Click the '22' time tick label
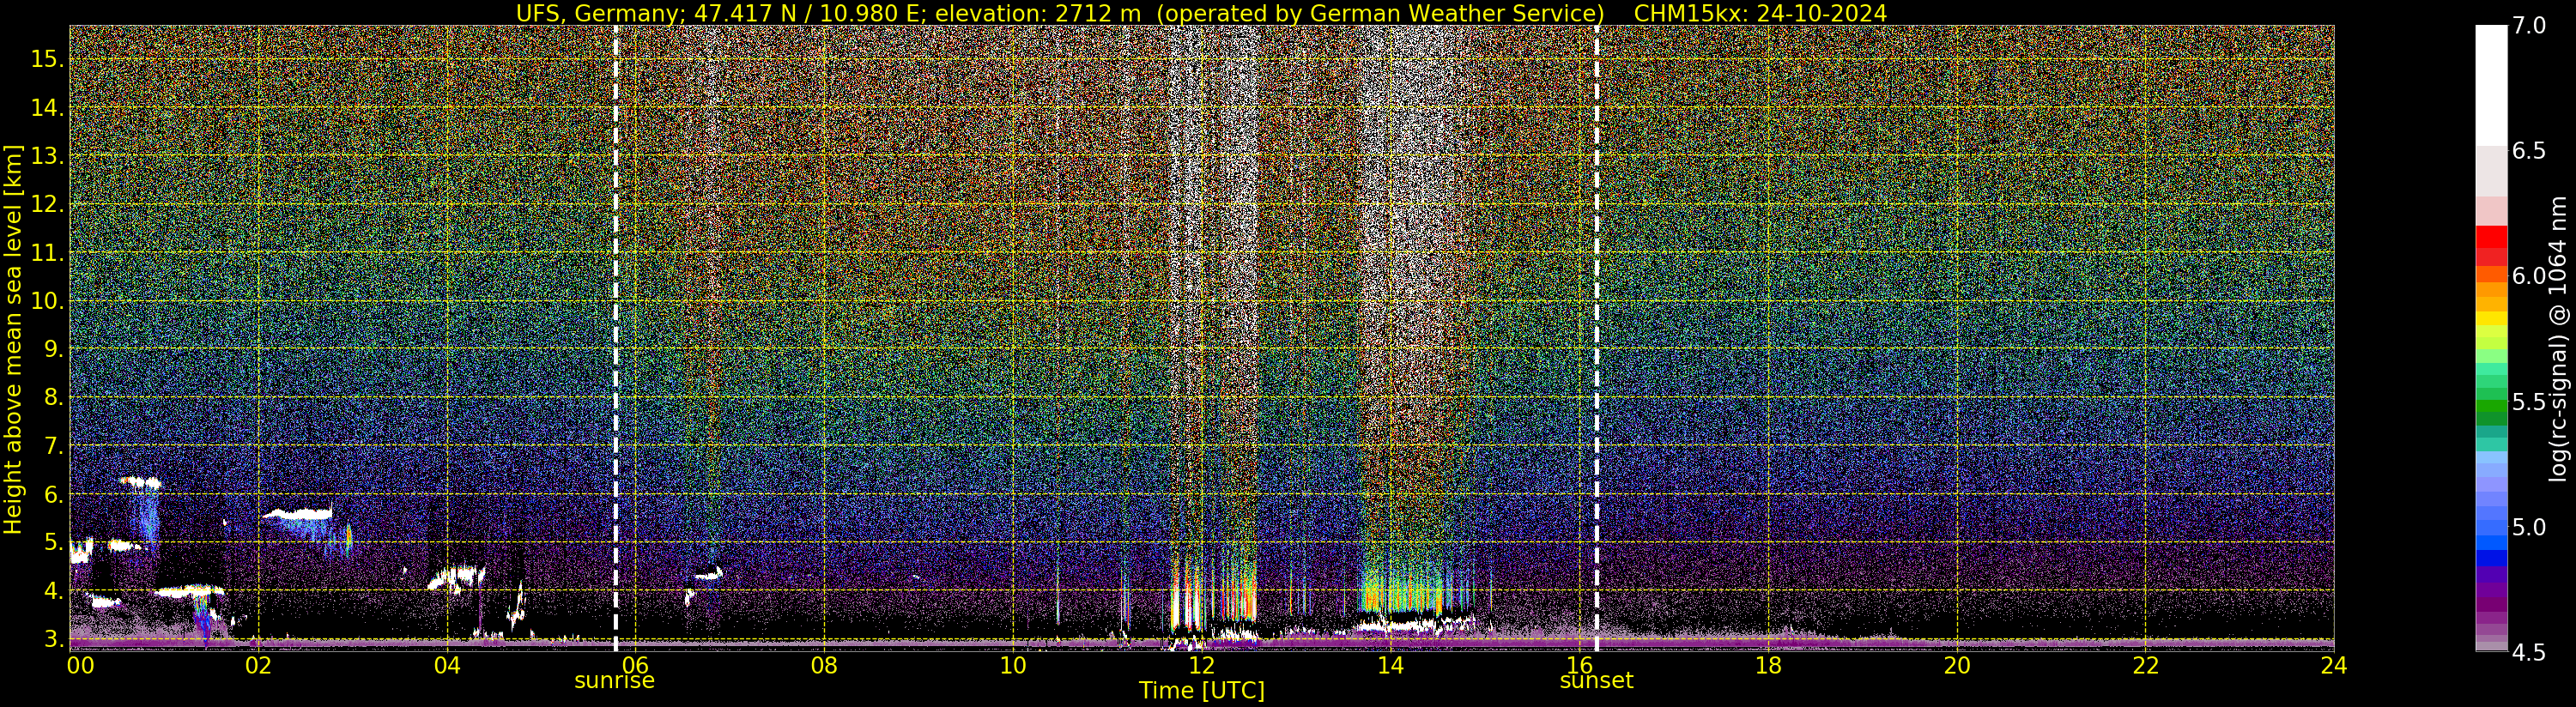The image size is (2576, 707). point(2145,665)
